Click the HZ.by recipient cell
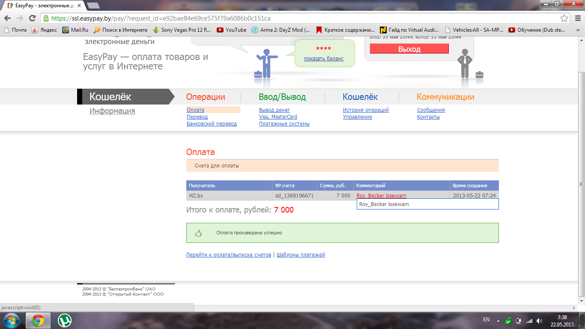The height and width of the screenshot is (329, 585). (229, 196)
